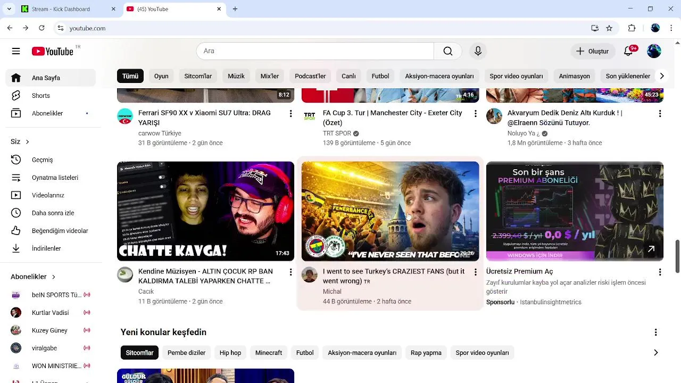Image resolution: width=681 pixels, height=383 pixels.
Task: Open Videolarınız page
Action: coord(51,195)
